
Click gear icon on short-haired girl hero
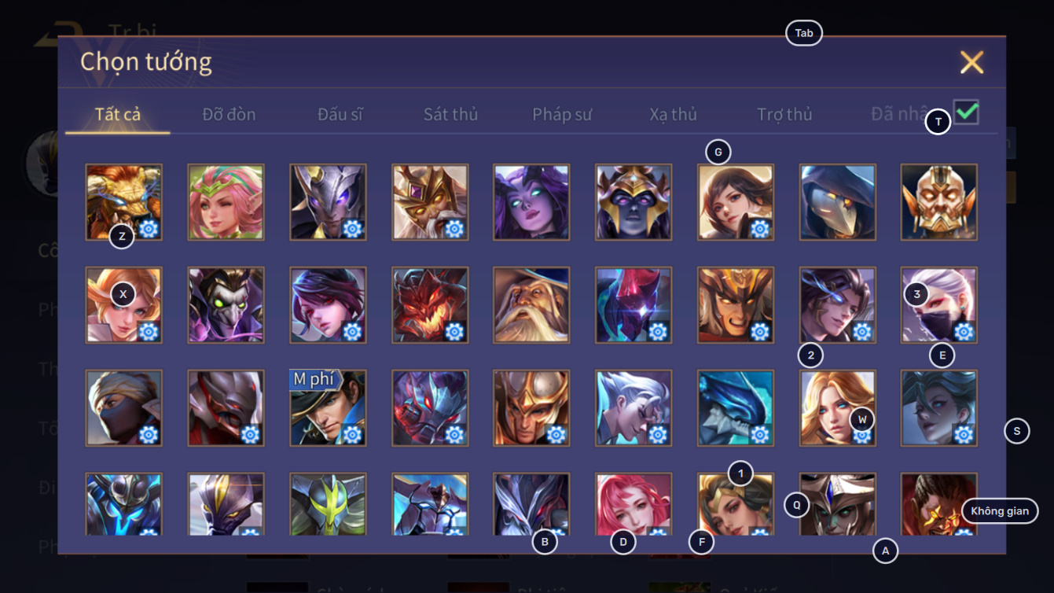759,229
